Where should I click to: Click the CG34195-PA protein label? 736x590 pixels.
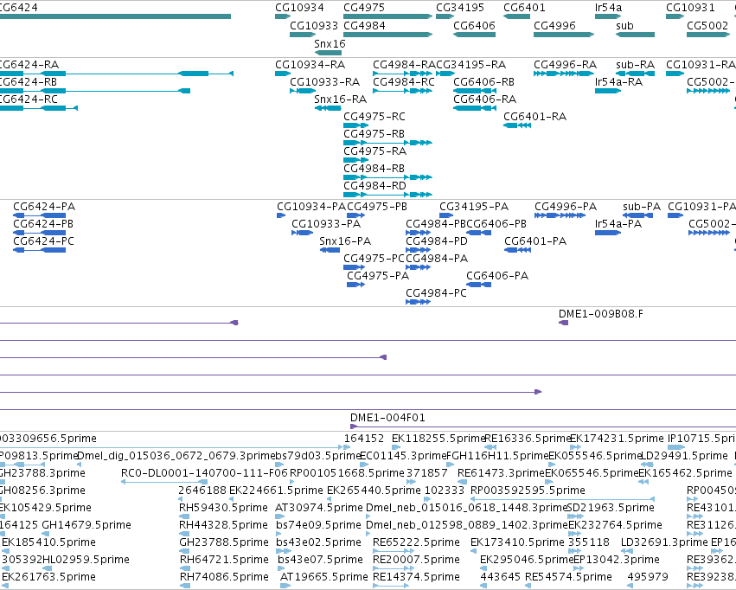pyautogui.click(x=474, y=207)
